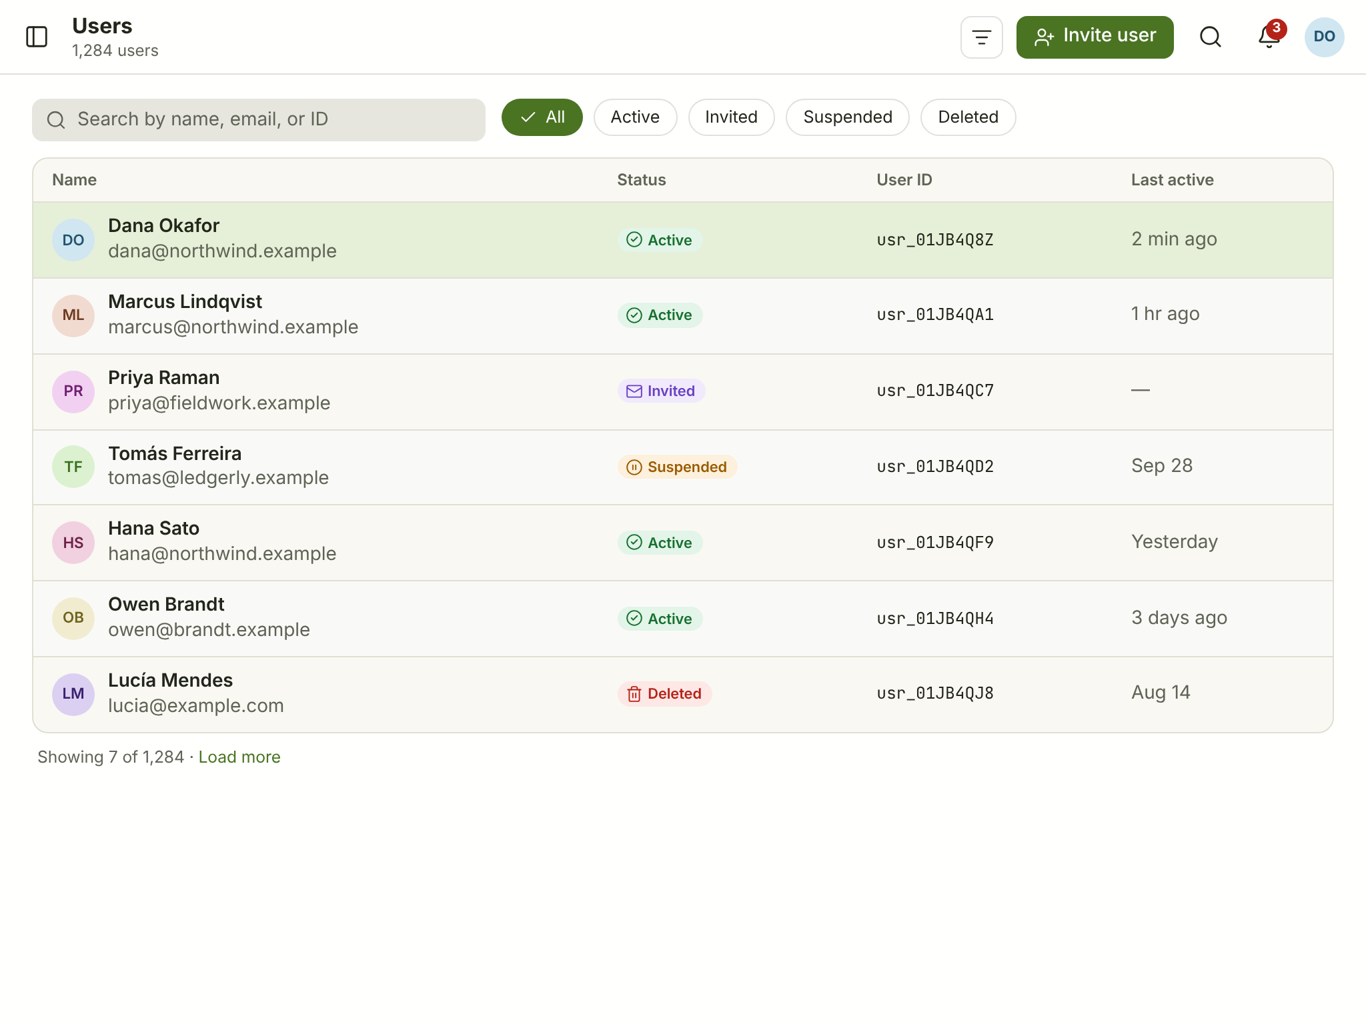This screenshot has height=1024, width=1366.
Task: Click the 2 min ago cell
Action: pos(1174,239)
